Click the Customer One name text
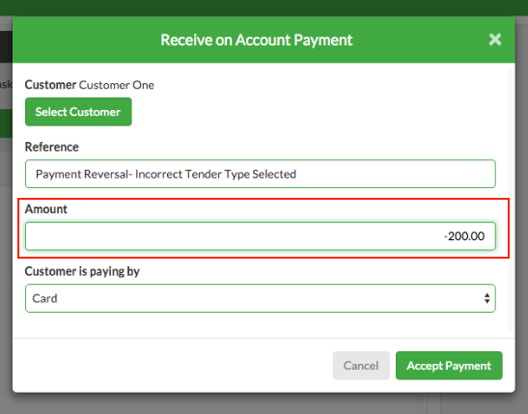Image resolution: width=528 pixels, height=414 pixels. pos(117,85)
